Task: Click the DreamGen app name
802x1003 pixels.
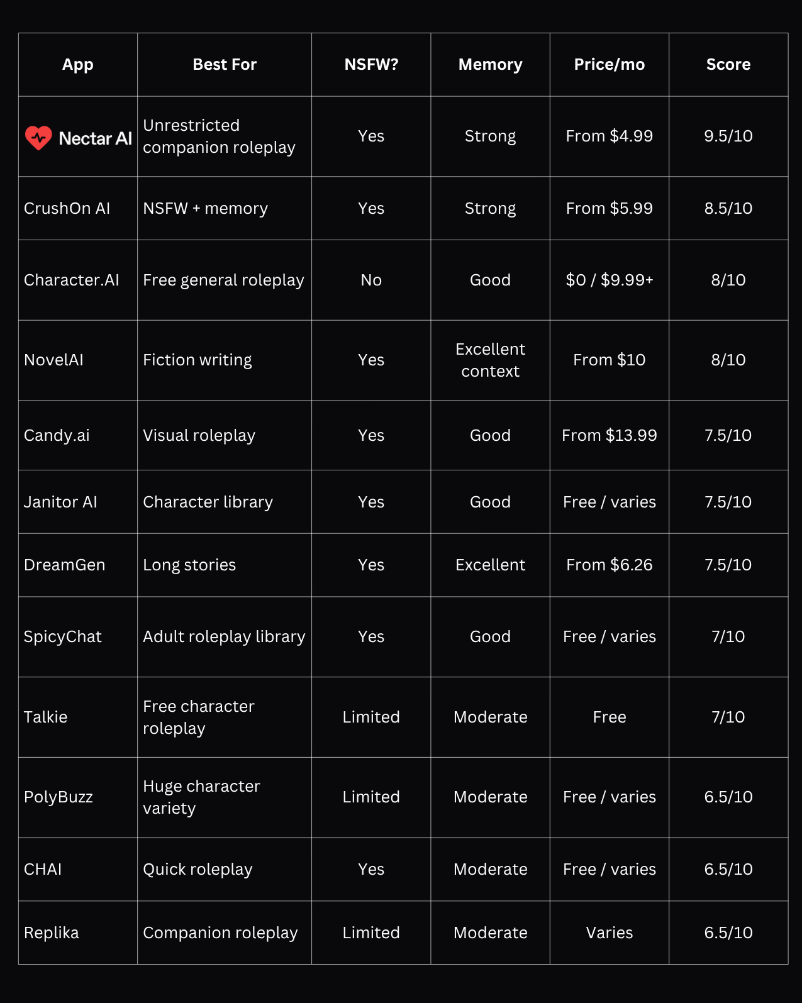Action: (65, 565)
